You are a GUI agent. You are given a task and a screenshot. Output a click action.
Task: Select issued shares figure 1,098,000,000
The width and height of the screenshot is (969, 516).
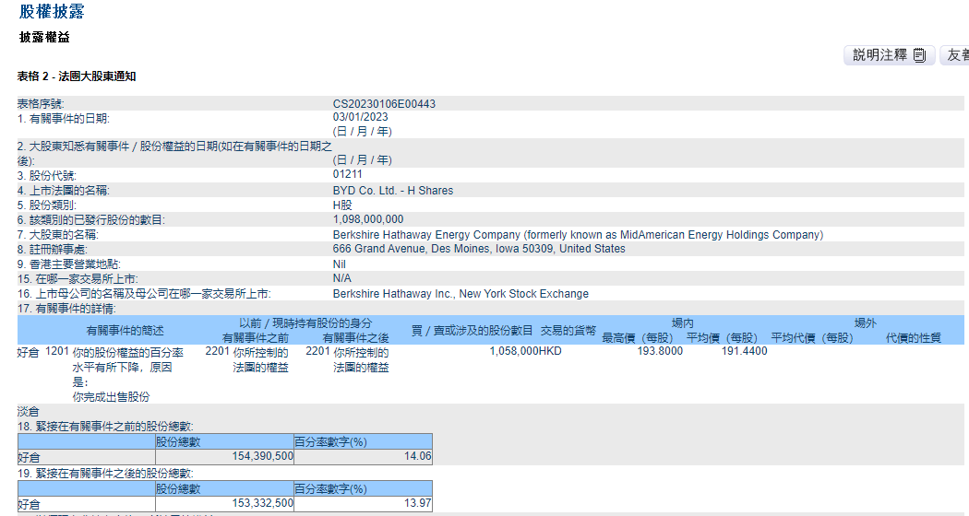pyautogui.click(x=367, y=219)
